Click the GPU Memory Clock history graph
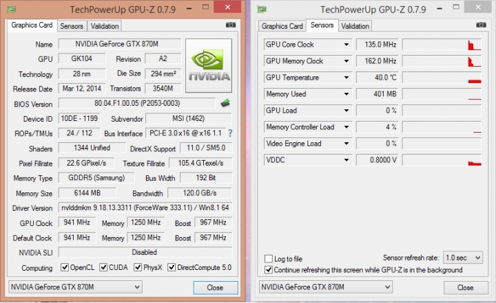The height and width of the screenshot is (303, 496). [442, 61]
